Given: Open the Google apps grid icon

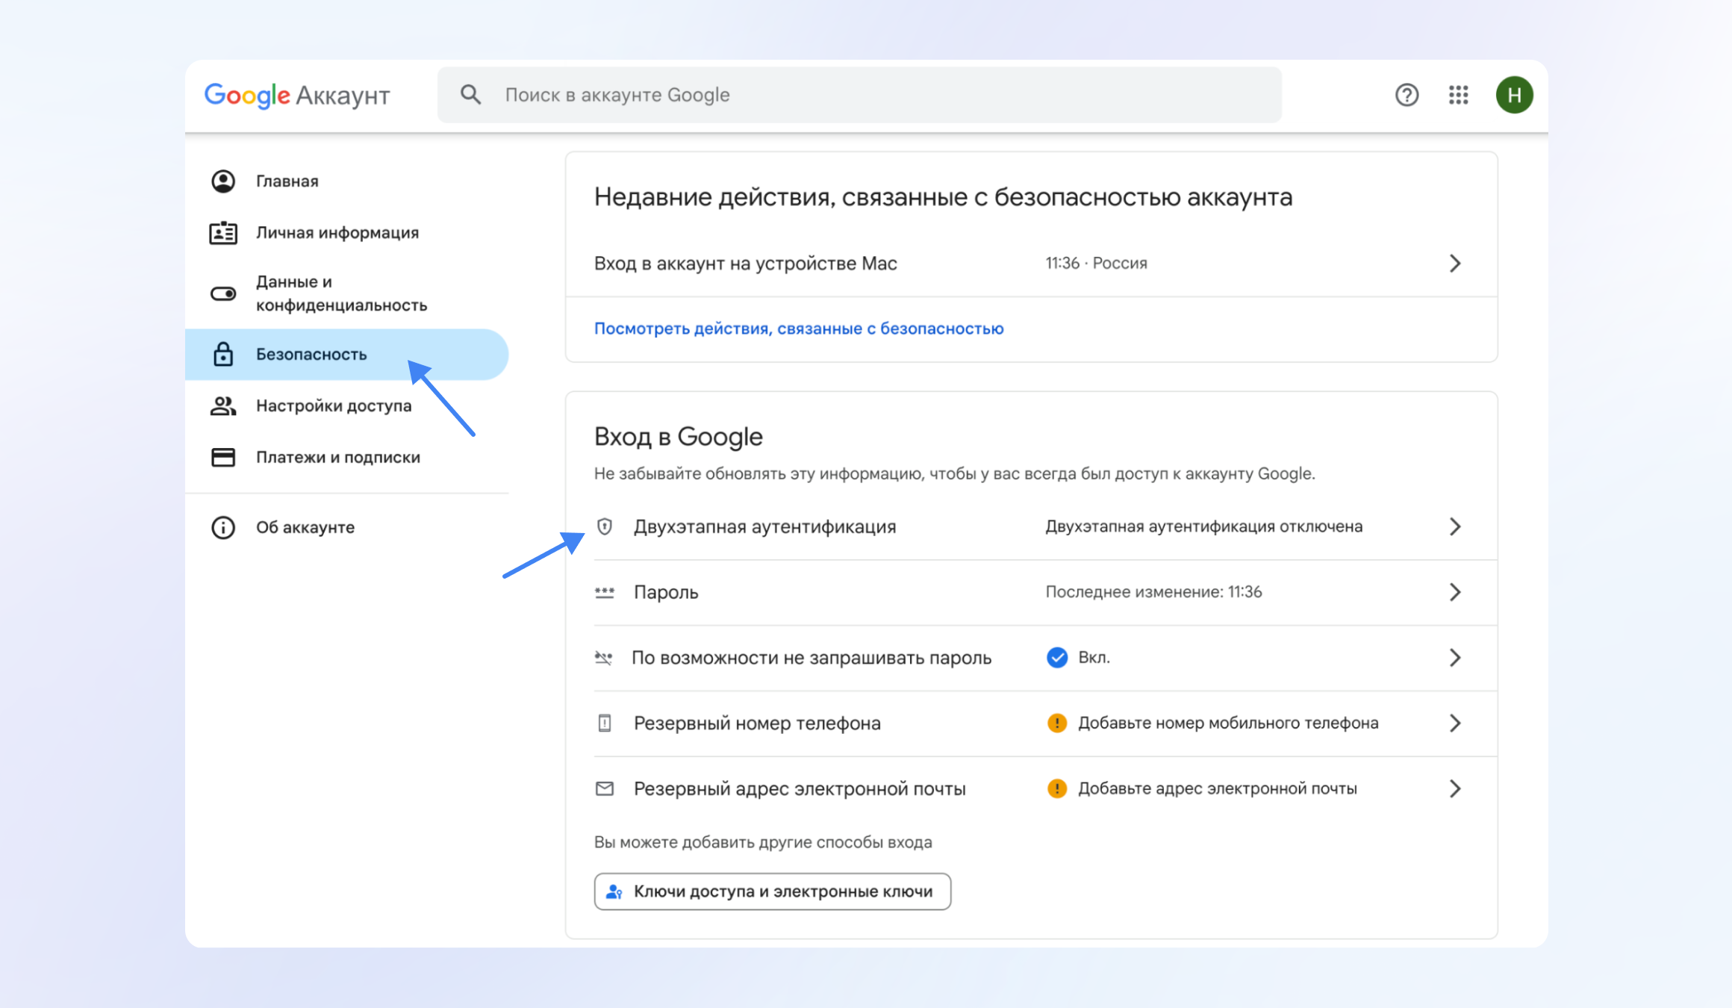Looking at the screenshot, I should pos(1458,95).
